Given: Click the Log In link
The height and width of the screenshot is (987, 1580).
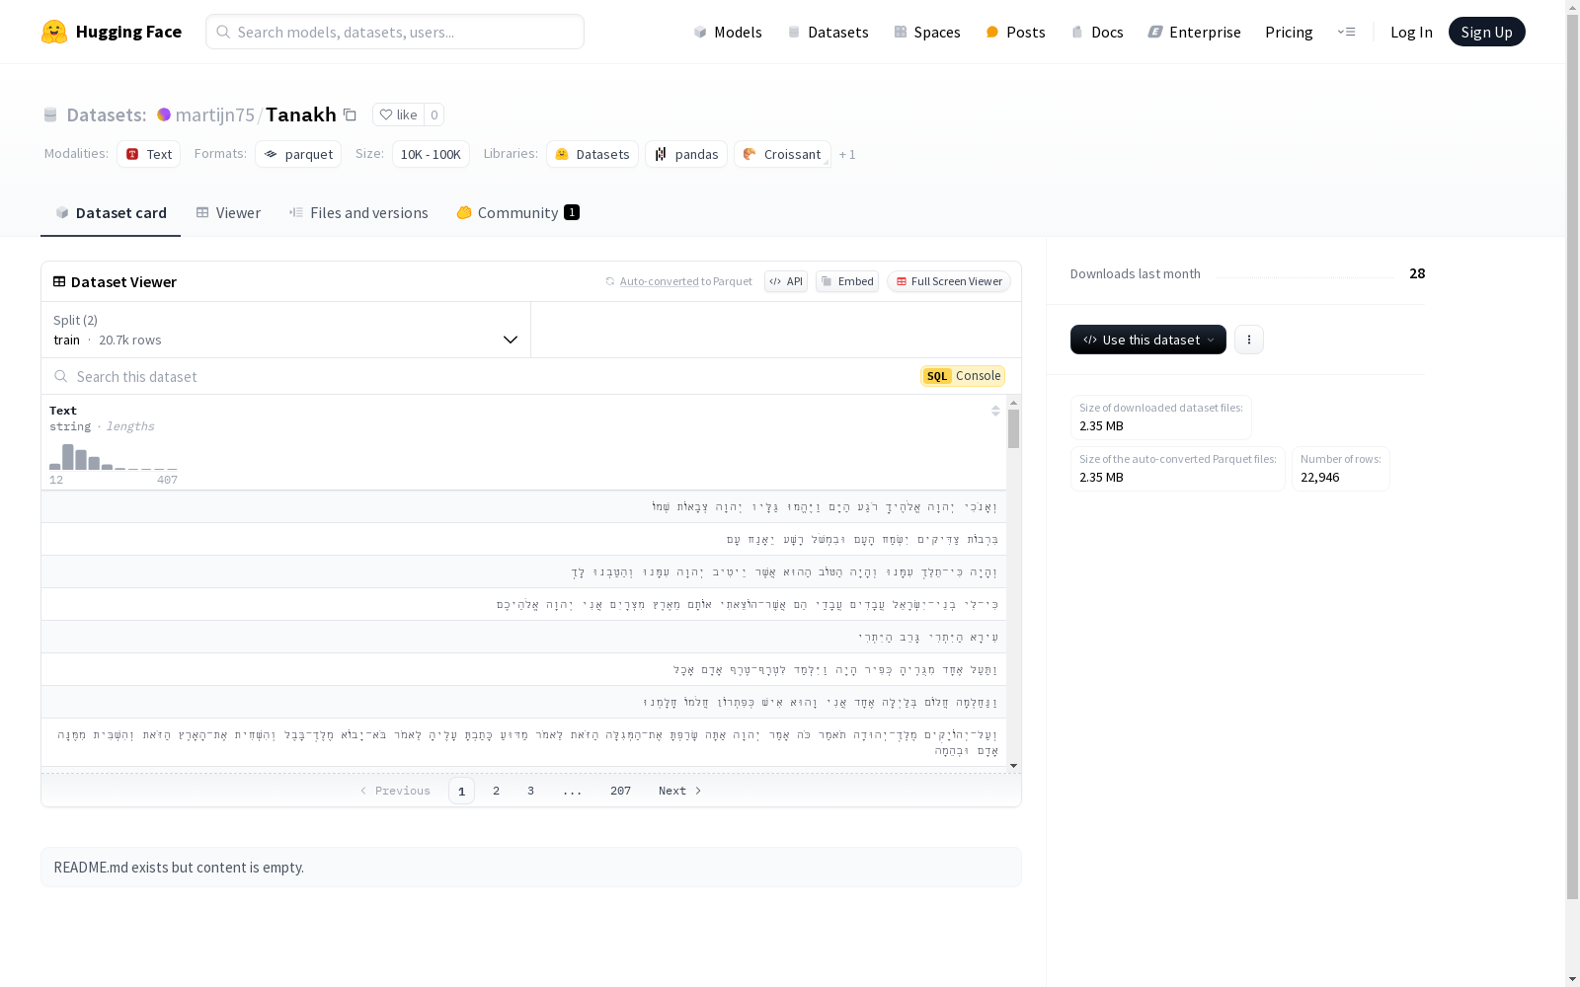Looking at the screenshot, I should pos(1411,32).
